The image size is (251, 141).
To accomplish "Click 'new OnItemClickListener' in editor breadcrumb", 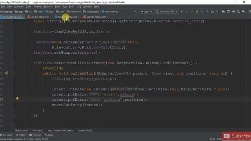I will point(61,130).
